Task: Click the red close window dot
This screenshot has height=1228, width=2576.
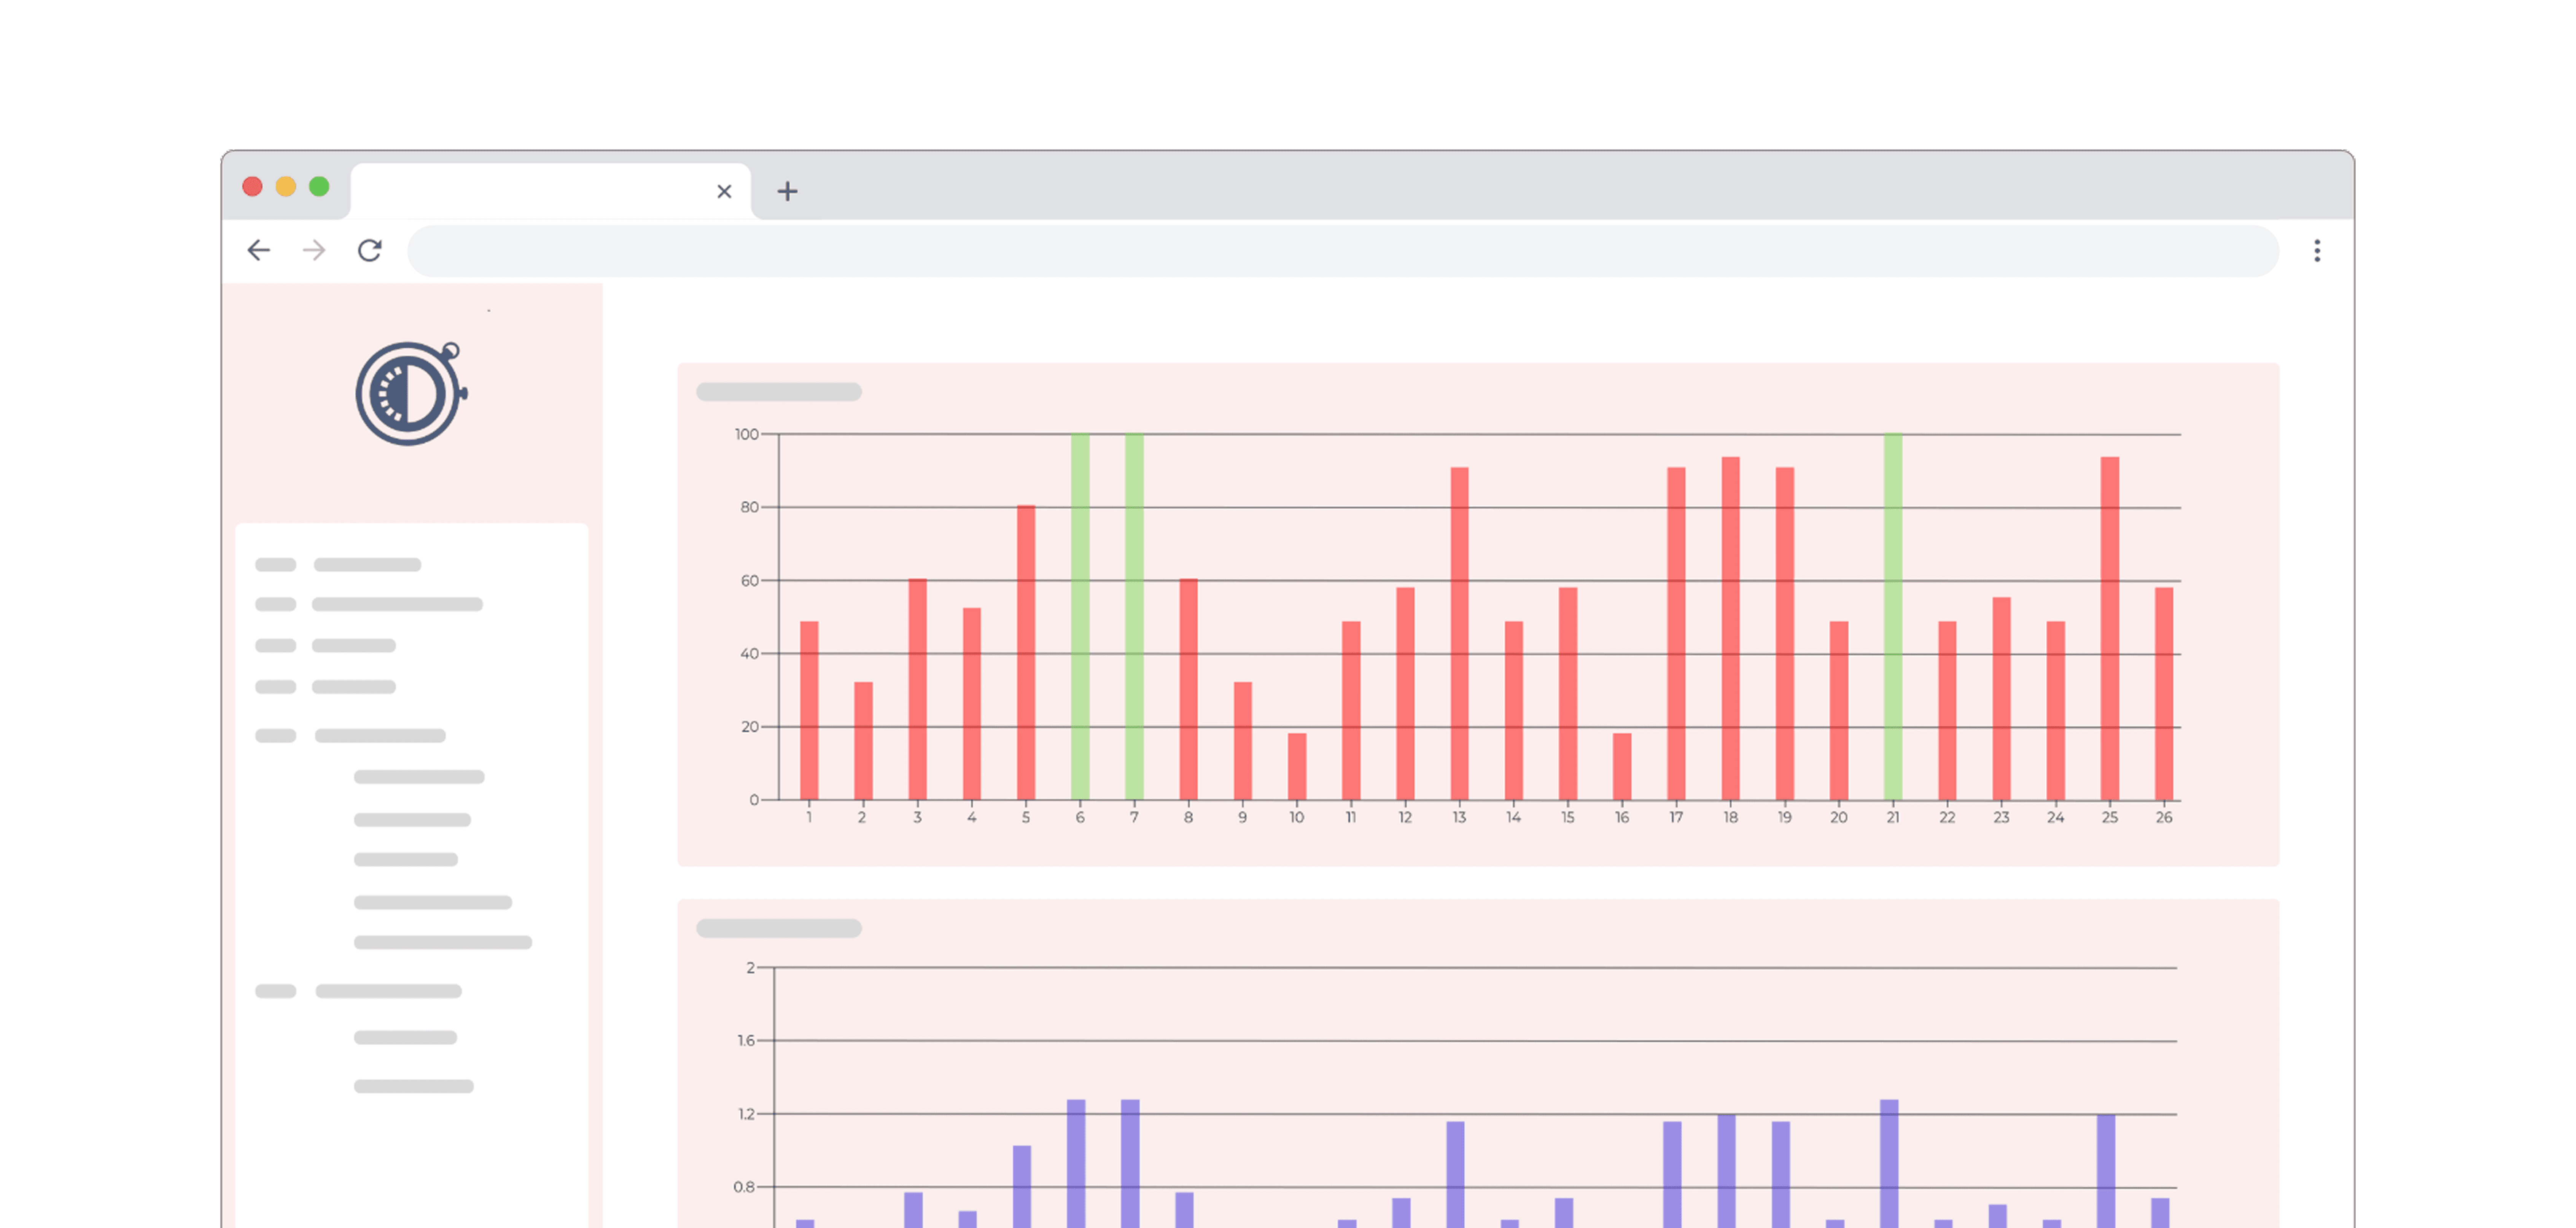Action: pos(252,187)
